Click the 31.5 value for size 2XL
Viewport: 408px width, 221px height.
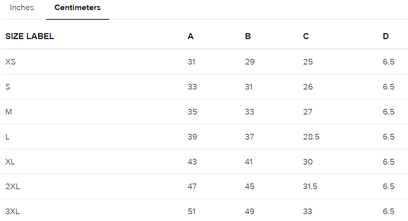tap(310, 186)
